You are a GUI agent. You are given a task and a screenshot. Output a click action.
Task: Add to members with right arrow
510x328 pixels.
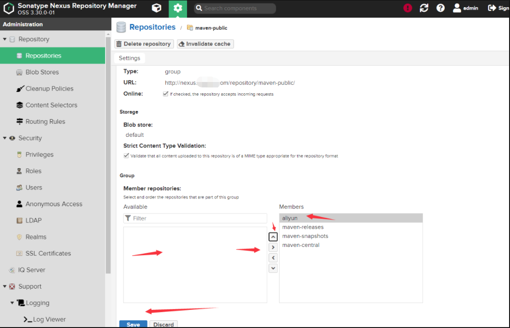[x=273, y=247]
